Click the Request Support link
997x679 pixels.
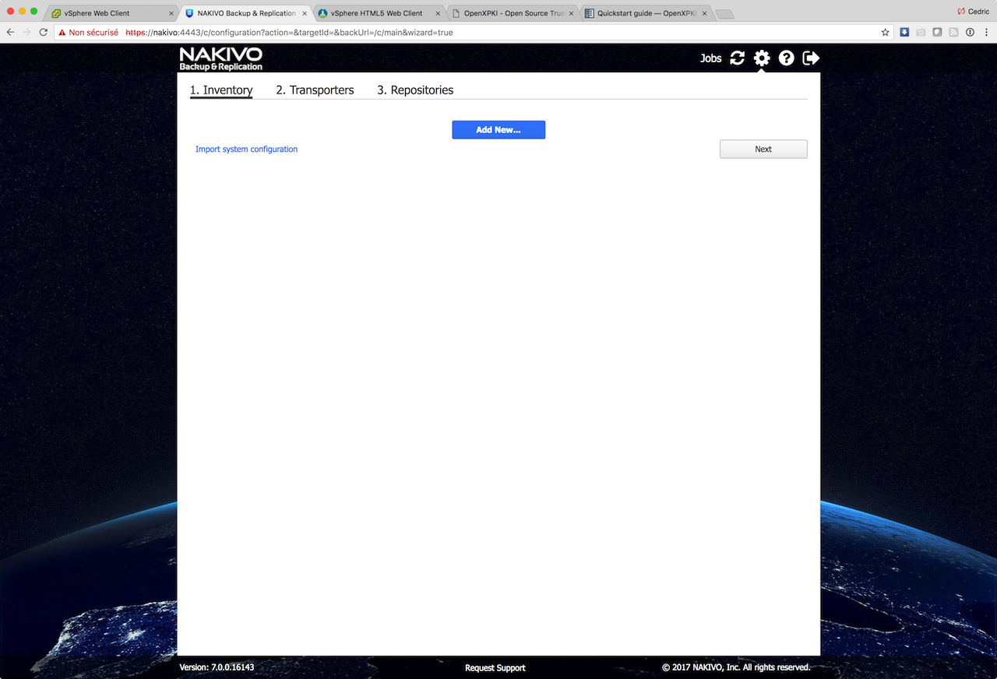click(x=495, y=668)
